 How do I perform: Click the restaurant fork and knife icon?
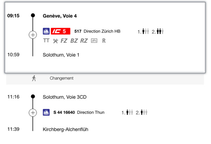point(56,41)
